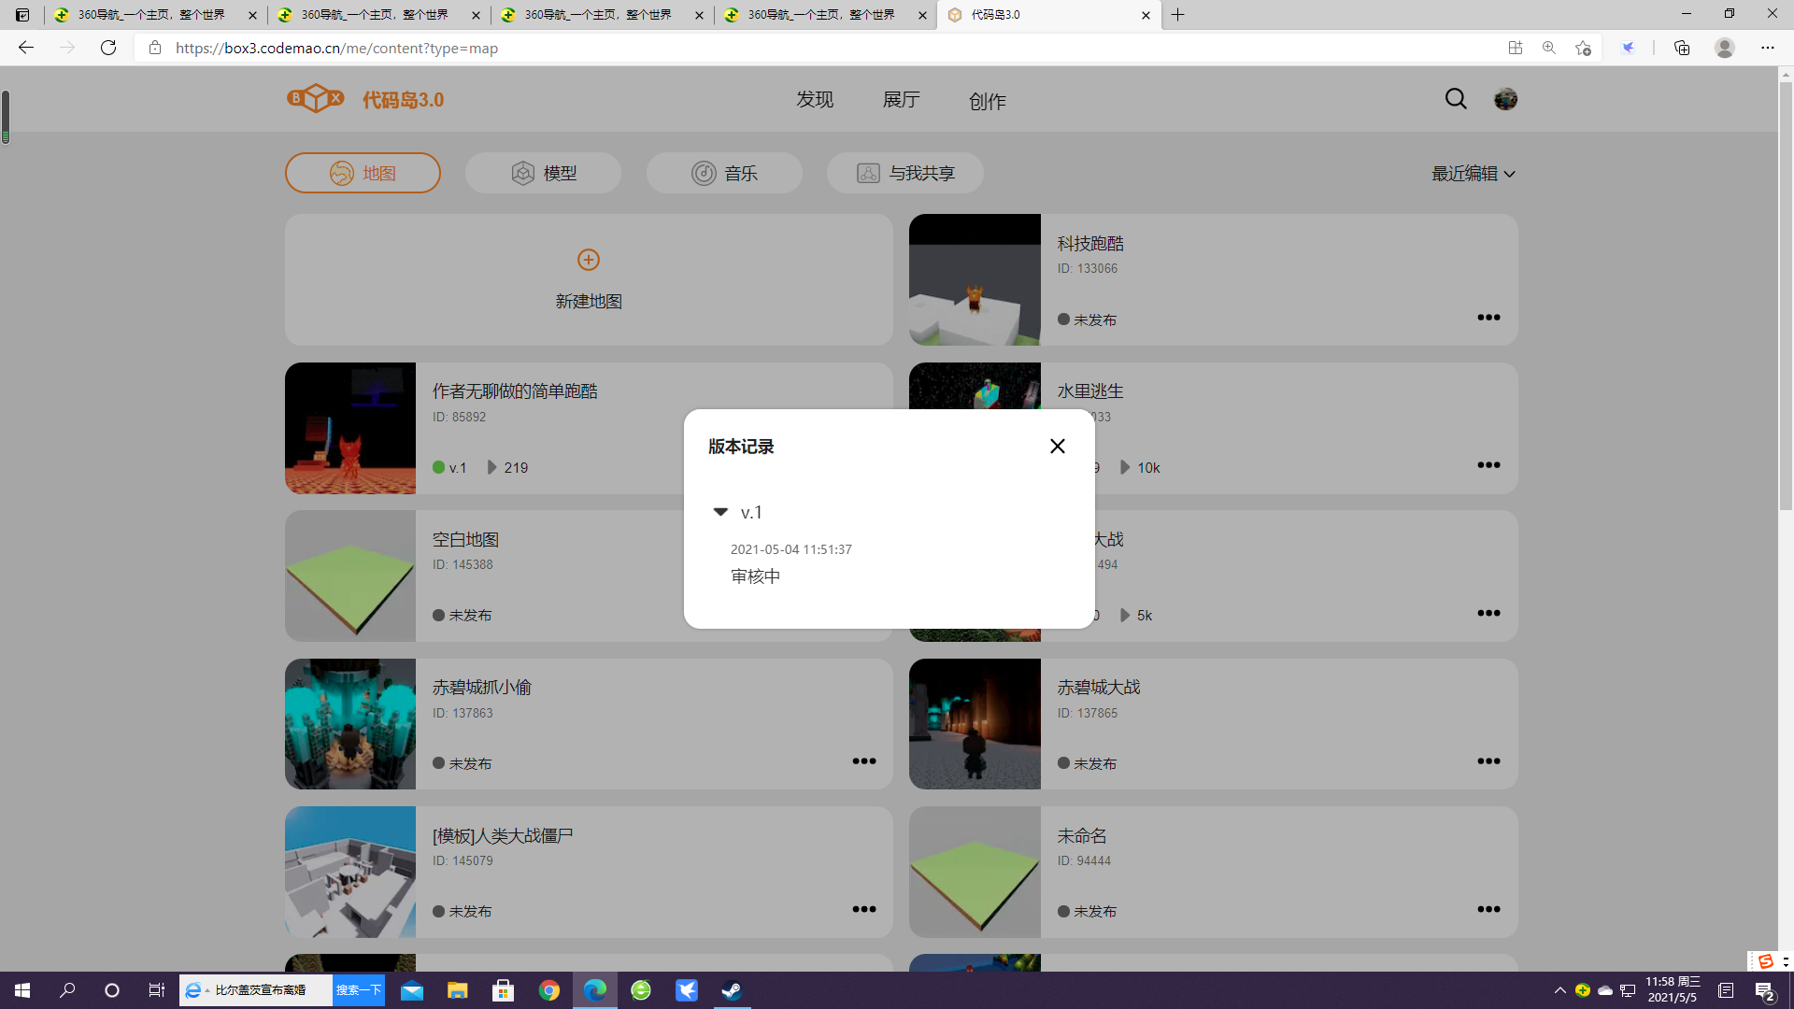
Task: Open more options for [模板]人类大战僵尸
Action: tap(864, 909)
